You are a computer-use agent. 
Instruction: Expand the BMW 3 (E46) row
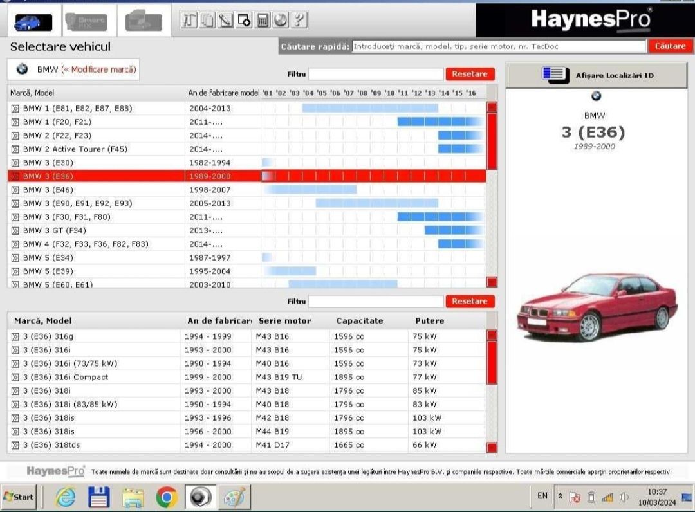[15, 190]
